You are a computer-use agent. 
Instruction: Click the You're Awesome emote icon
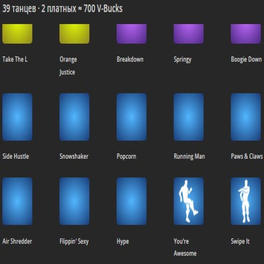pos(188,201)
